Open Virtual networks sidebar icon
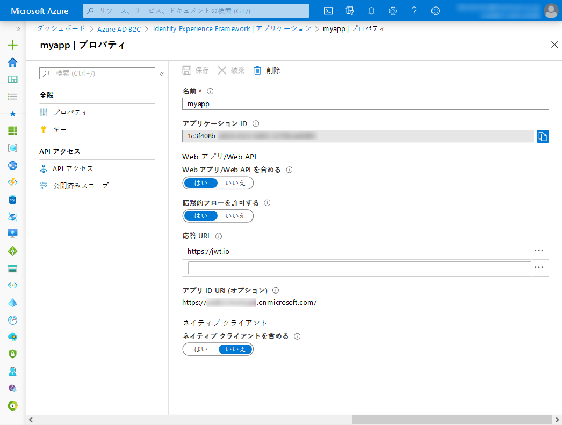Screen dimensions: 562x425 coord(12,285)
